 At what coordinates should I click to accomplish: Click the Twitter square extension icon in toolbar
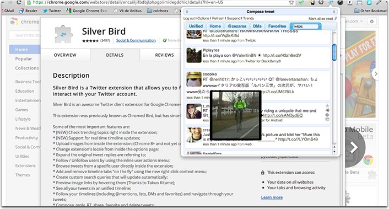coord(369,3)
